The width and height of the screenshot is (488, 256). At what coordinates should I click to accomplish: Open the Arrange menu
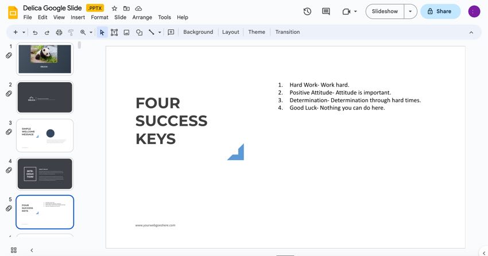point(142,17)
